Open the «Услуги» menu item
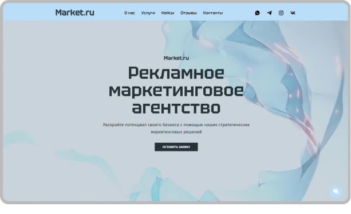 pos(148,13)
